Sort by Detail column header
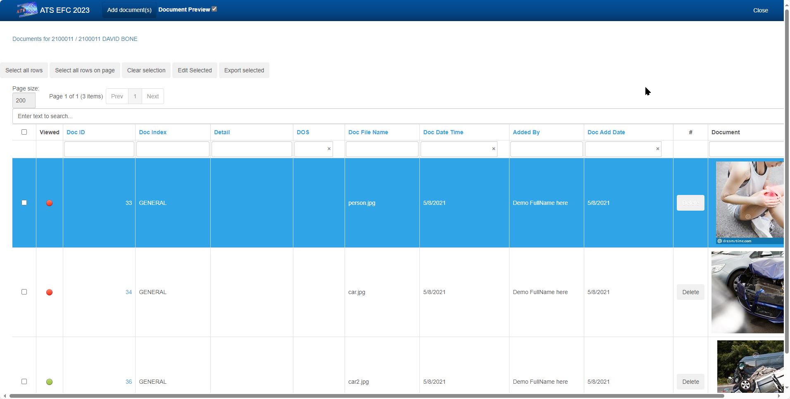The width and height of the screenshot is (790, 399). tap(222, 132)
